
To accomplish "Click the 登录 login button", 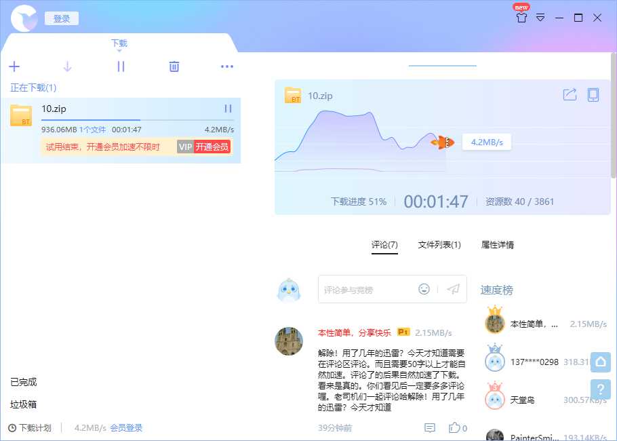I will (x=62, y=18).
